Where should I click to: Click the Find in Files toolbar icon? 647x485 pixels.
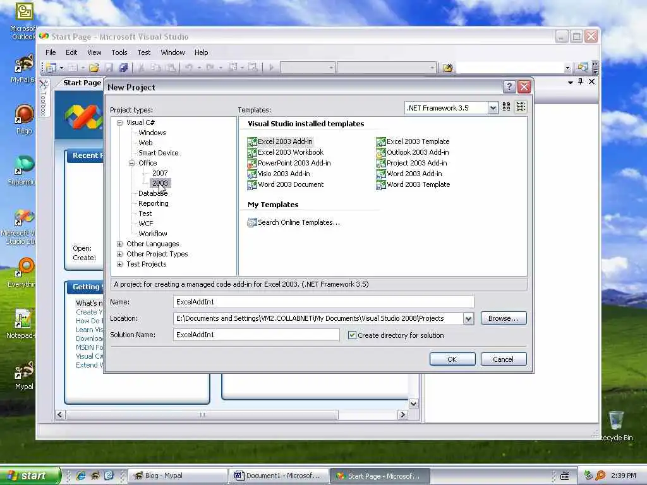(x=448, y=67)
